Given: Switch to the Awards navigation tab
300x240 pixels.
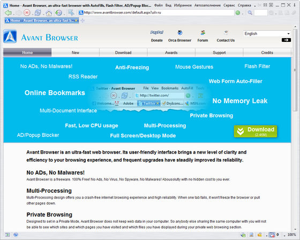Looking at the screenshot, I should (x=171, y=53).
